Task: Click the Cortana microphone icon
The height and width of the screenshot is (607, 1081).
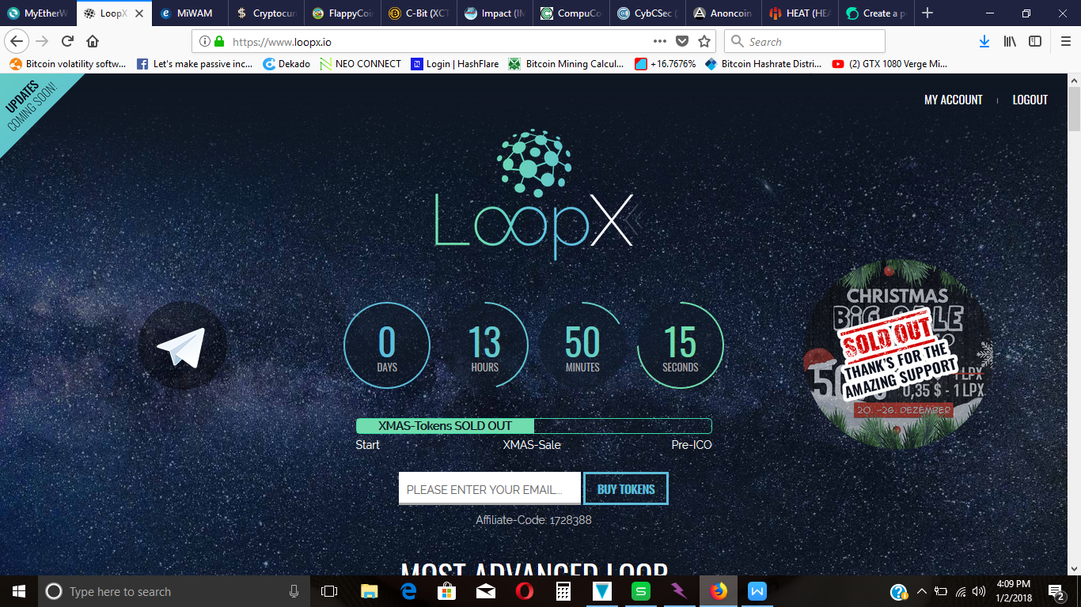Action: tap(294, 591)
